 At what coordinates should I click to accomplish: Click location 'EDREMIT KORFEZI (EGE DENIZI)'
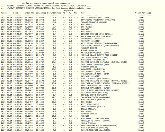click(x=97, y=34)
